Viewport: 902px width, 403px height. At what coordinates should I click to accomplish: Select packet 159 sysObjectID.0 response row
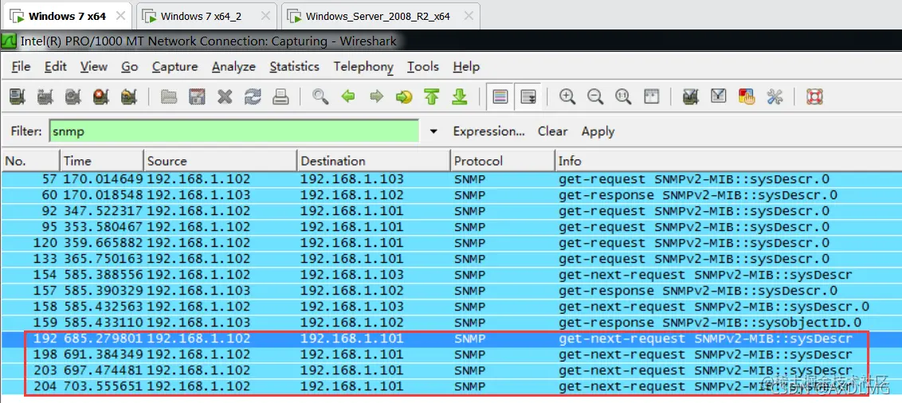pyautogui.click(x=451, y=323)
